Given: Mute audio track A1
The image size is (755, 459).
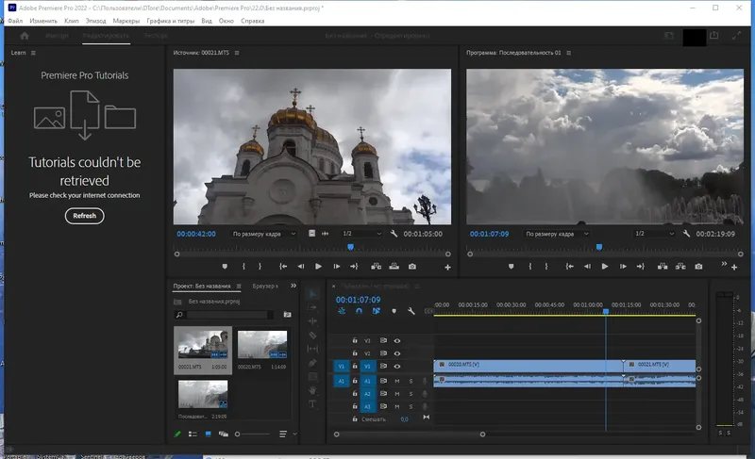Looking at the screenshot, I should [397, 381].
